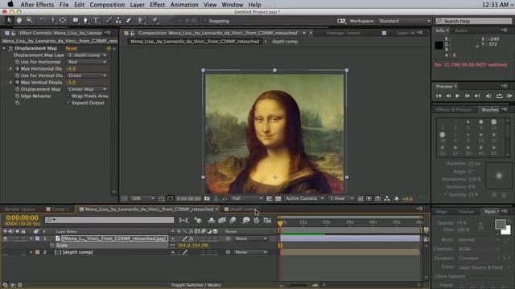Click the reset exposure icon

tap(397, 198)
